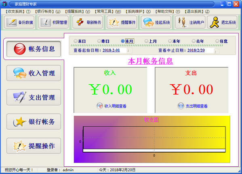Open the start date picker dropdown
Viewport: 242px width, 174px height.
pyautogui.click(x=129, y=51)
